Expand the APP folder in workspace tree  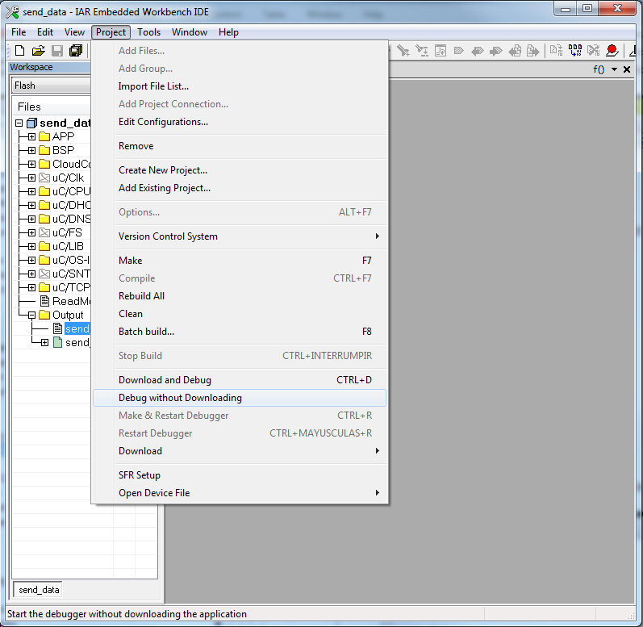click(31, 137)
